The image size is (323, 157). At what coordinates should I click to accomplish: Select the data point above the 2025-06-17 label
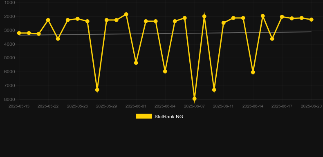282,17
